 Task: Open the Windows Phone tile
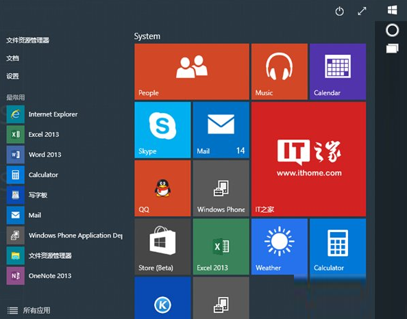pyautogui.click(x=221, y=188)
